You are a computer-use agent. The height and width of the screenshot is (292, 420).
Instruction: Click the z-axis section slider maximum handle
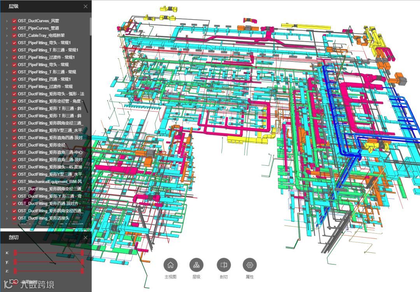[82, 271]
